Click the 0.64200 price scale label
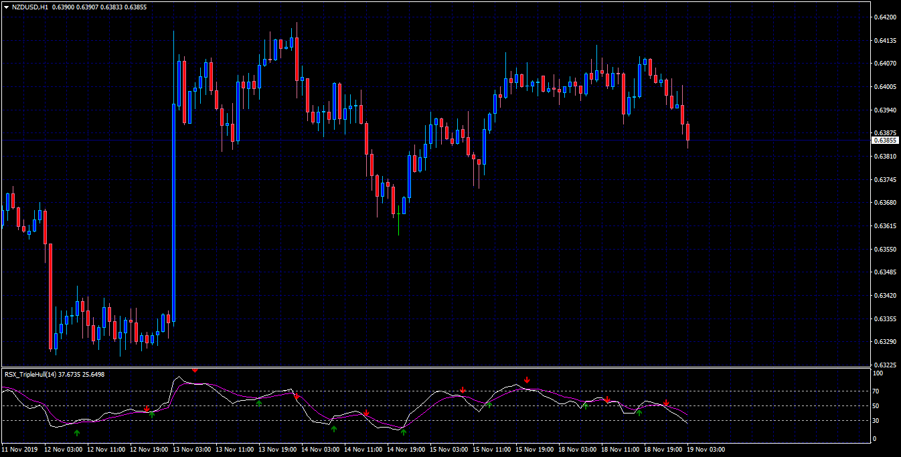Screen dimensions: 901x457 click(x=886, y=17)
